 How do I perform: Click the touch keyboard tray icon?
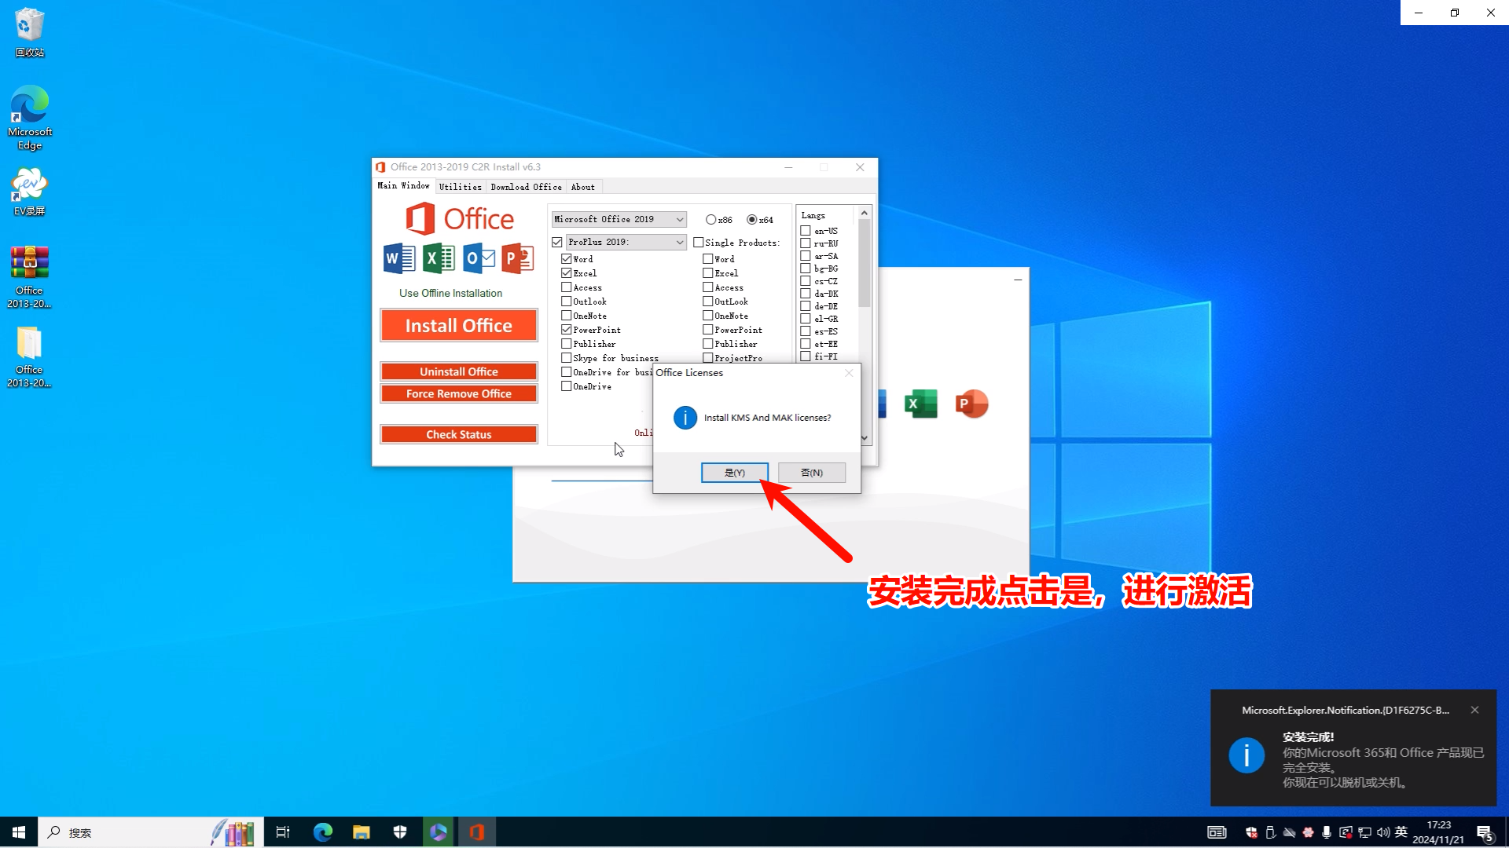(1217, 832)
